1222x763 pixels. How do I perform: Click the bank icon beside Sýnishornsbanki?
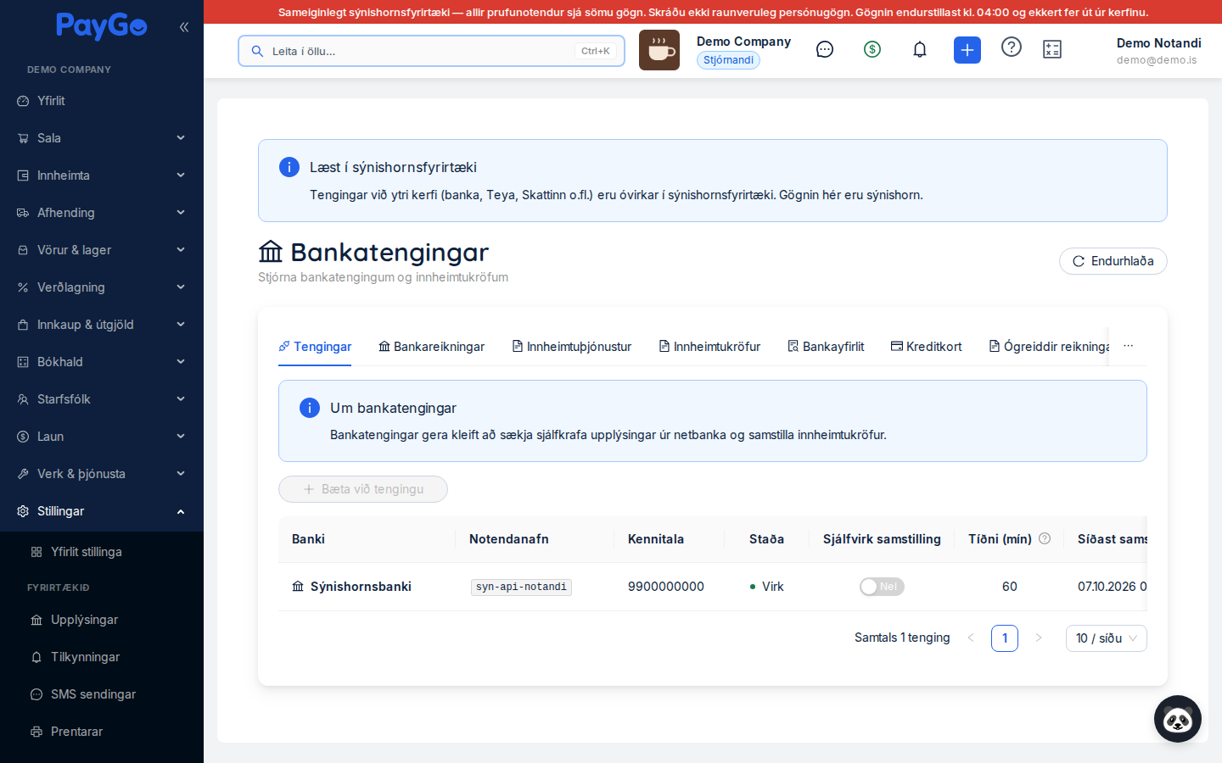[298, 587]
